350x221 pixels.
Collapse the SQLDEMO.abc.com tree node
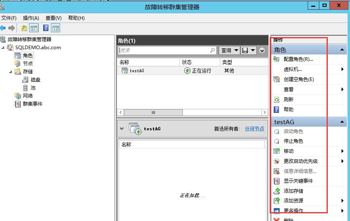(x=3, y=48)
